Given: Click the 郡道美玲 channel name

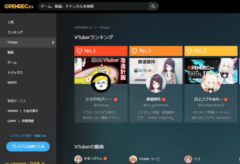Looking at the screenshot, I should click(x=154, y=99).
